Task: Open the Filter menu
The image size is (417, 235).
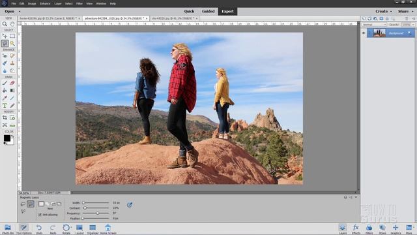Action: tap(79, 4)
